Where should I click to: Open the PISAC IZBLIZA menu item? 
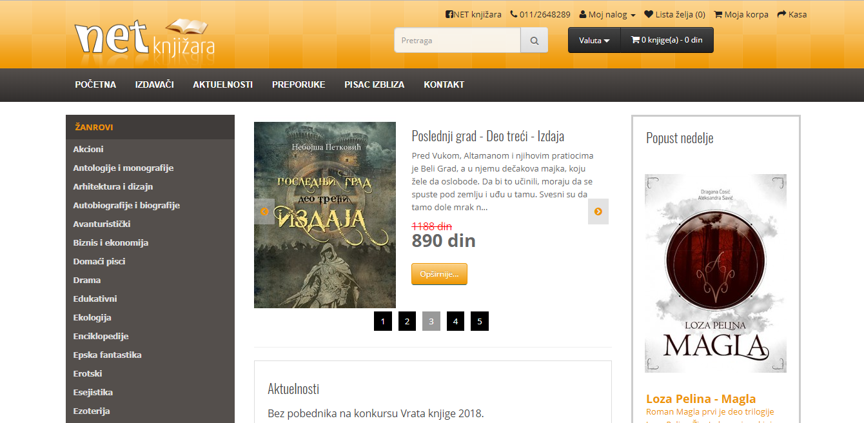click(375, 84)
